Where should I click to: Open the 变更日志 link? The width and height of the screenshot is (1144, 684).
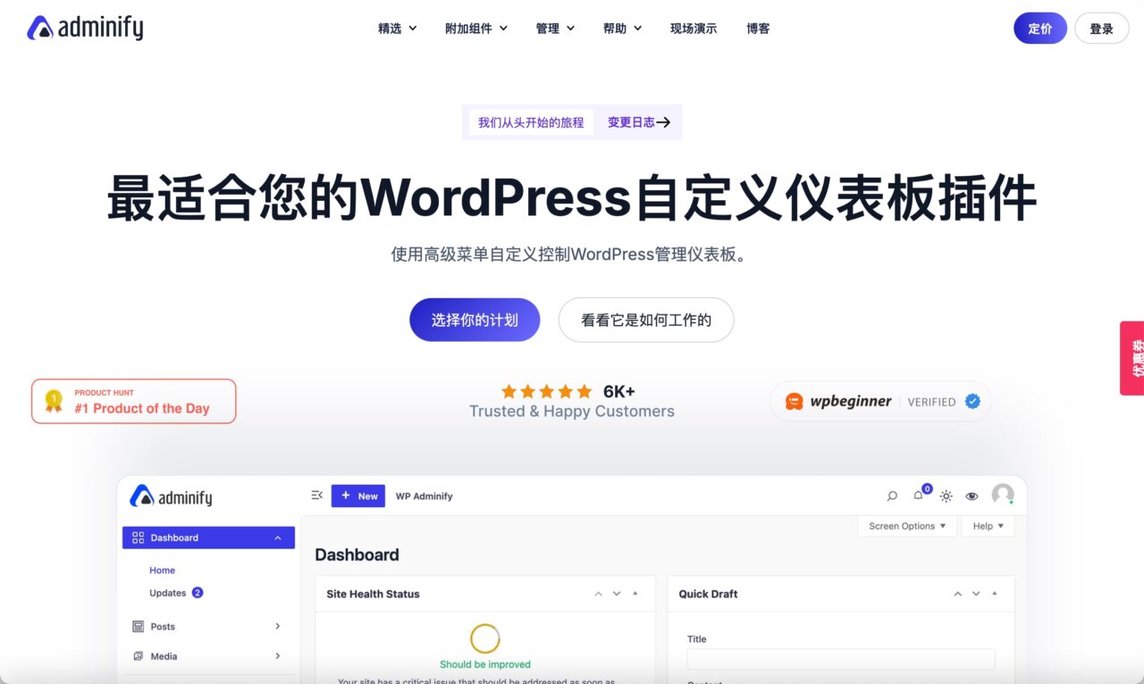tap(639, 122)
